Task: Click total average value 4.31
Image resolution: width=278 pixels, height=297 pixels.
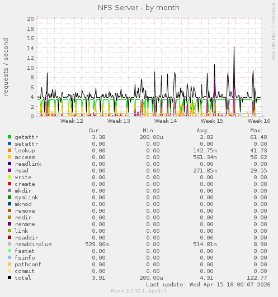Action: coord(206,278)
